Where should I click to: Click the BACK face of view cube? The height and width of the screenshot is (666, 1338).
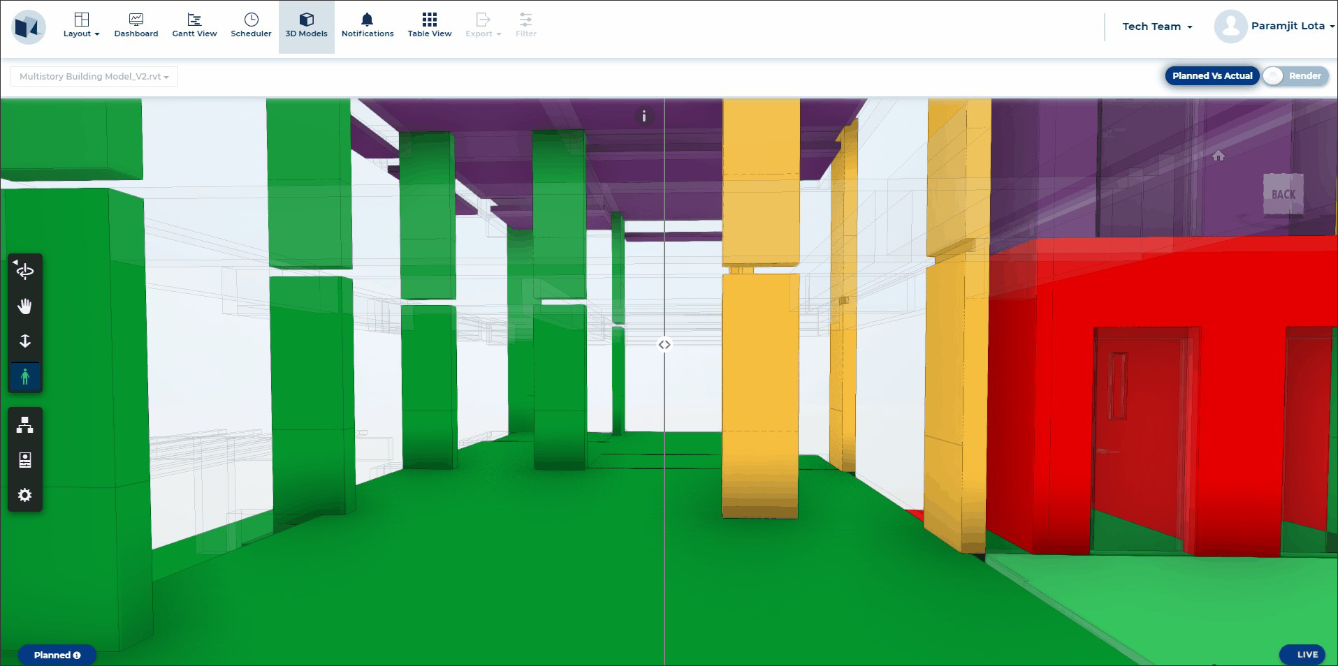pyautogui.click(x=1284, y=194)
